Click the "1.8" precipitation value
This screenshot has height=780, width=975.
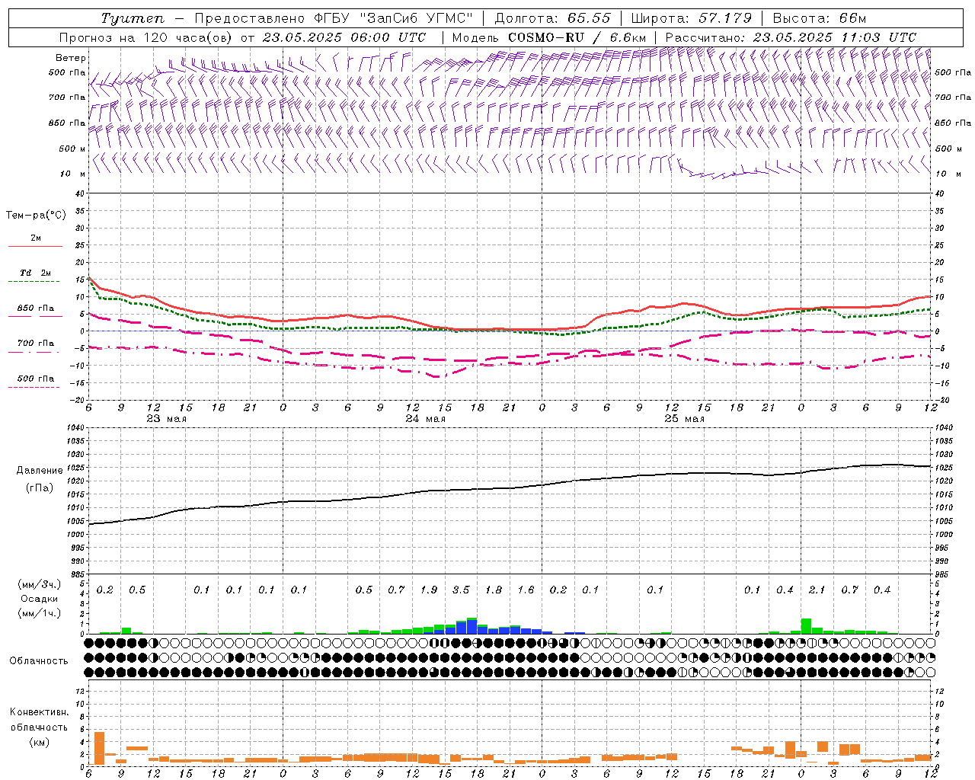(494, 590)
